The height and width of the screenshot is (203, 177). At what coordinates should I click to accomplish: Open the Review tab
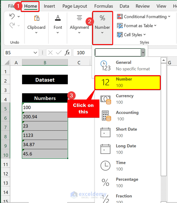pyautogui.click(x=143, y=6)
